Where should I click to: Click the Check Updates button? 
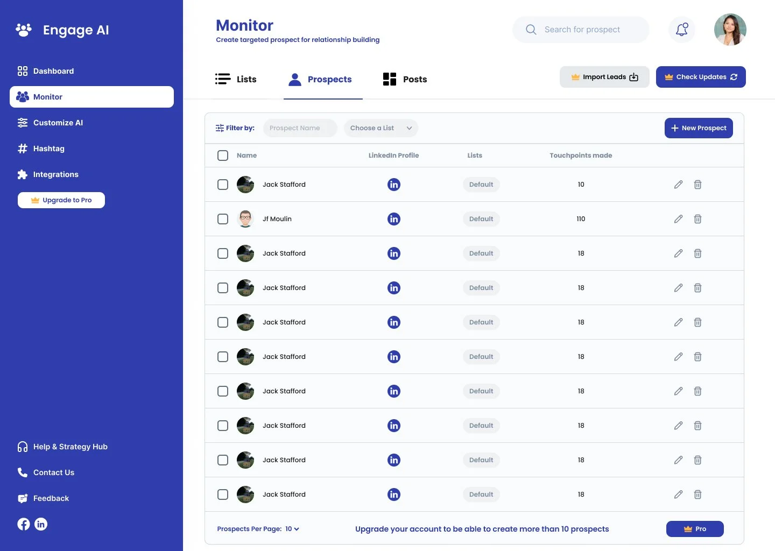coord(701,77)
